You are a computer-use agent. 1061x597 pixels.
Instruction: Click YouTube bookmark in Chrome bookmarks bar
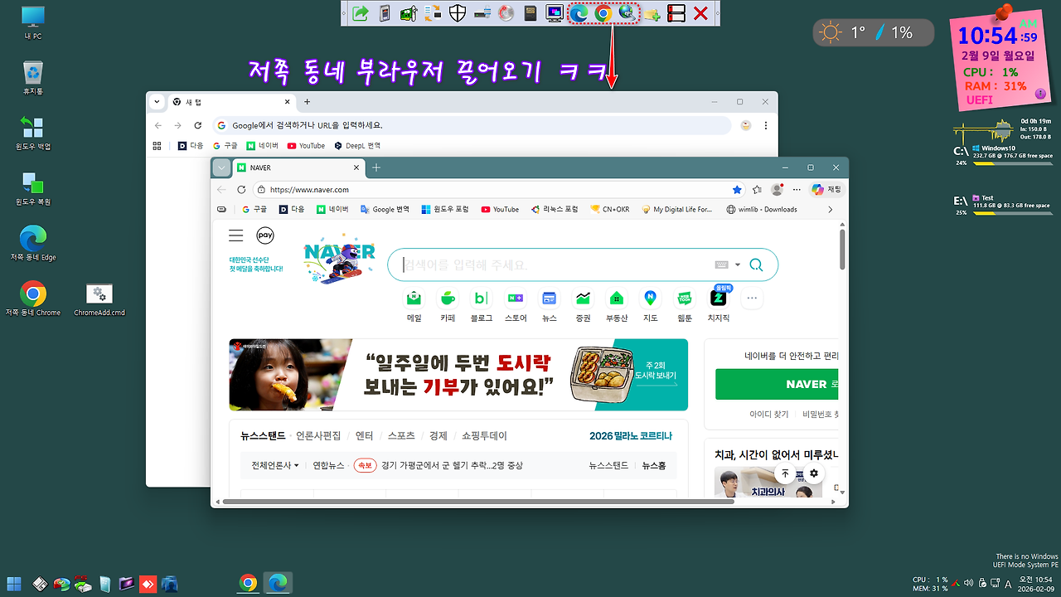306,146
